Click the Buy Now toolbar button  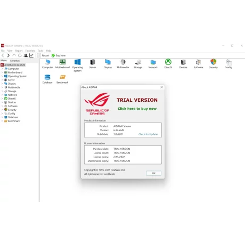pyautogui.click(x=59, y=55)
